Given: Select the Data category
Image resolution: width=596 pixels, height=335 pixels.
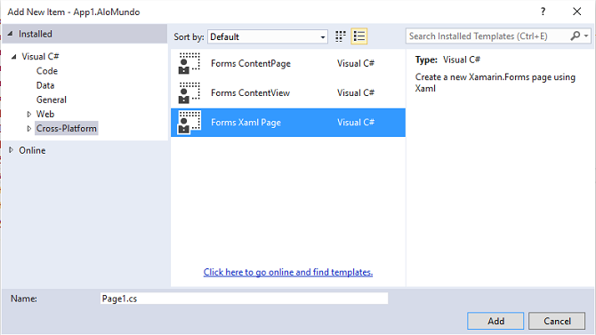Looking at the screenshot, I should click(x=45, y=85).
